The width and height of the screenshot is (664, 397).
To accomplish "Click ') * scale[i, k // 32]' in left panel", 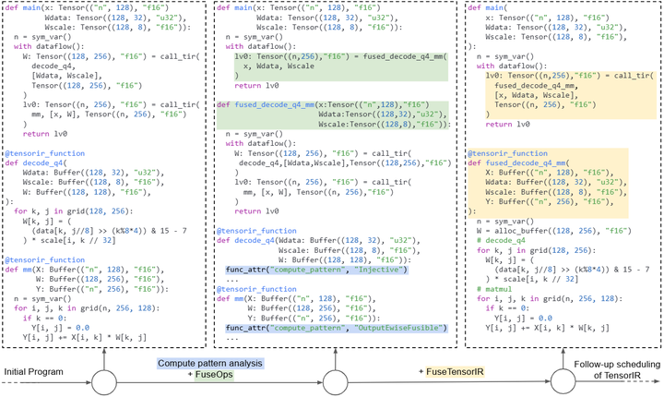I will pyautogui.click(x=69, y=240).
